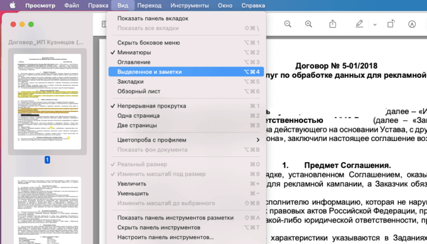Viewport: 427px width, 244px height.
Task: Click the sidebar view toolbar button
Action: (104, 24)
